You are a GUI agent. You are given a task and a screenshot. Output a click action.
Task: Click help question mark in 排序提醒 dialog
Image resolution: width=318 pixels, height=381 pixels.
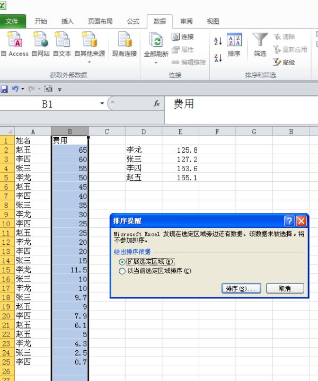[289, 221]
